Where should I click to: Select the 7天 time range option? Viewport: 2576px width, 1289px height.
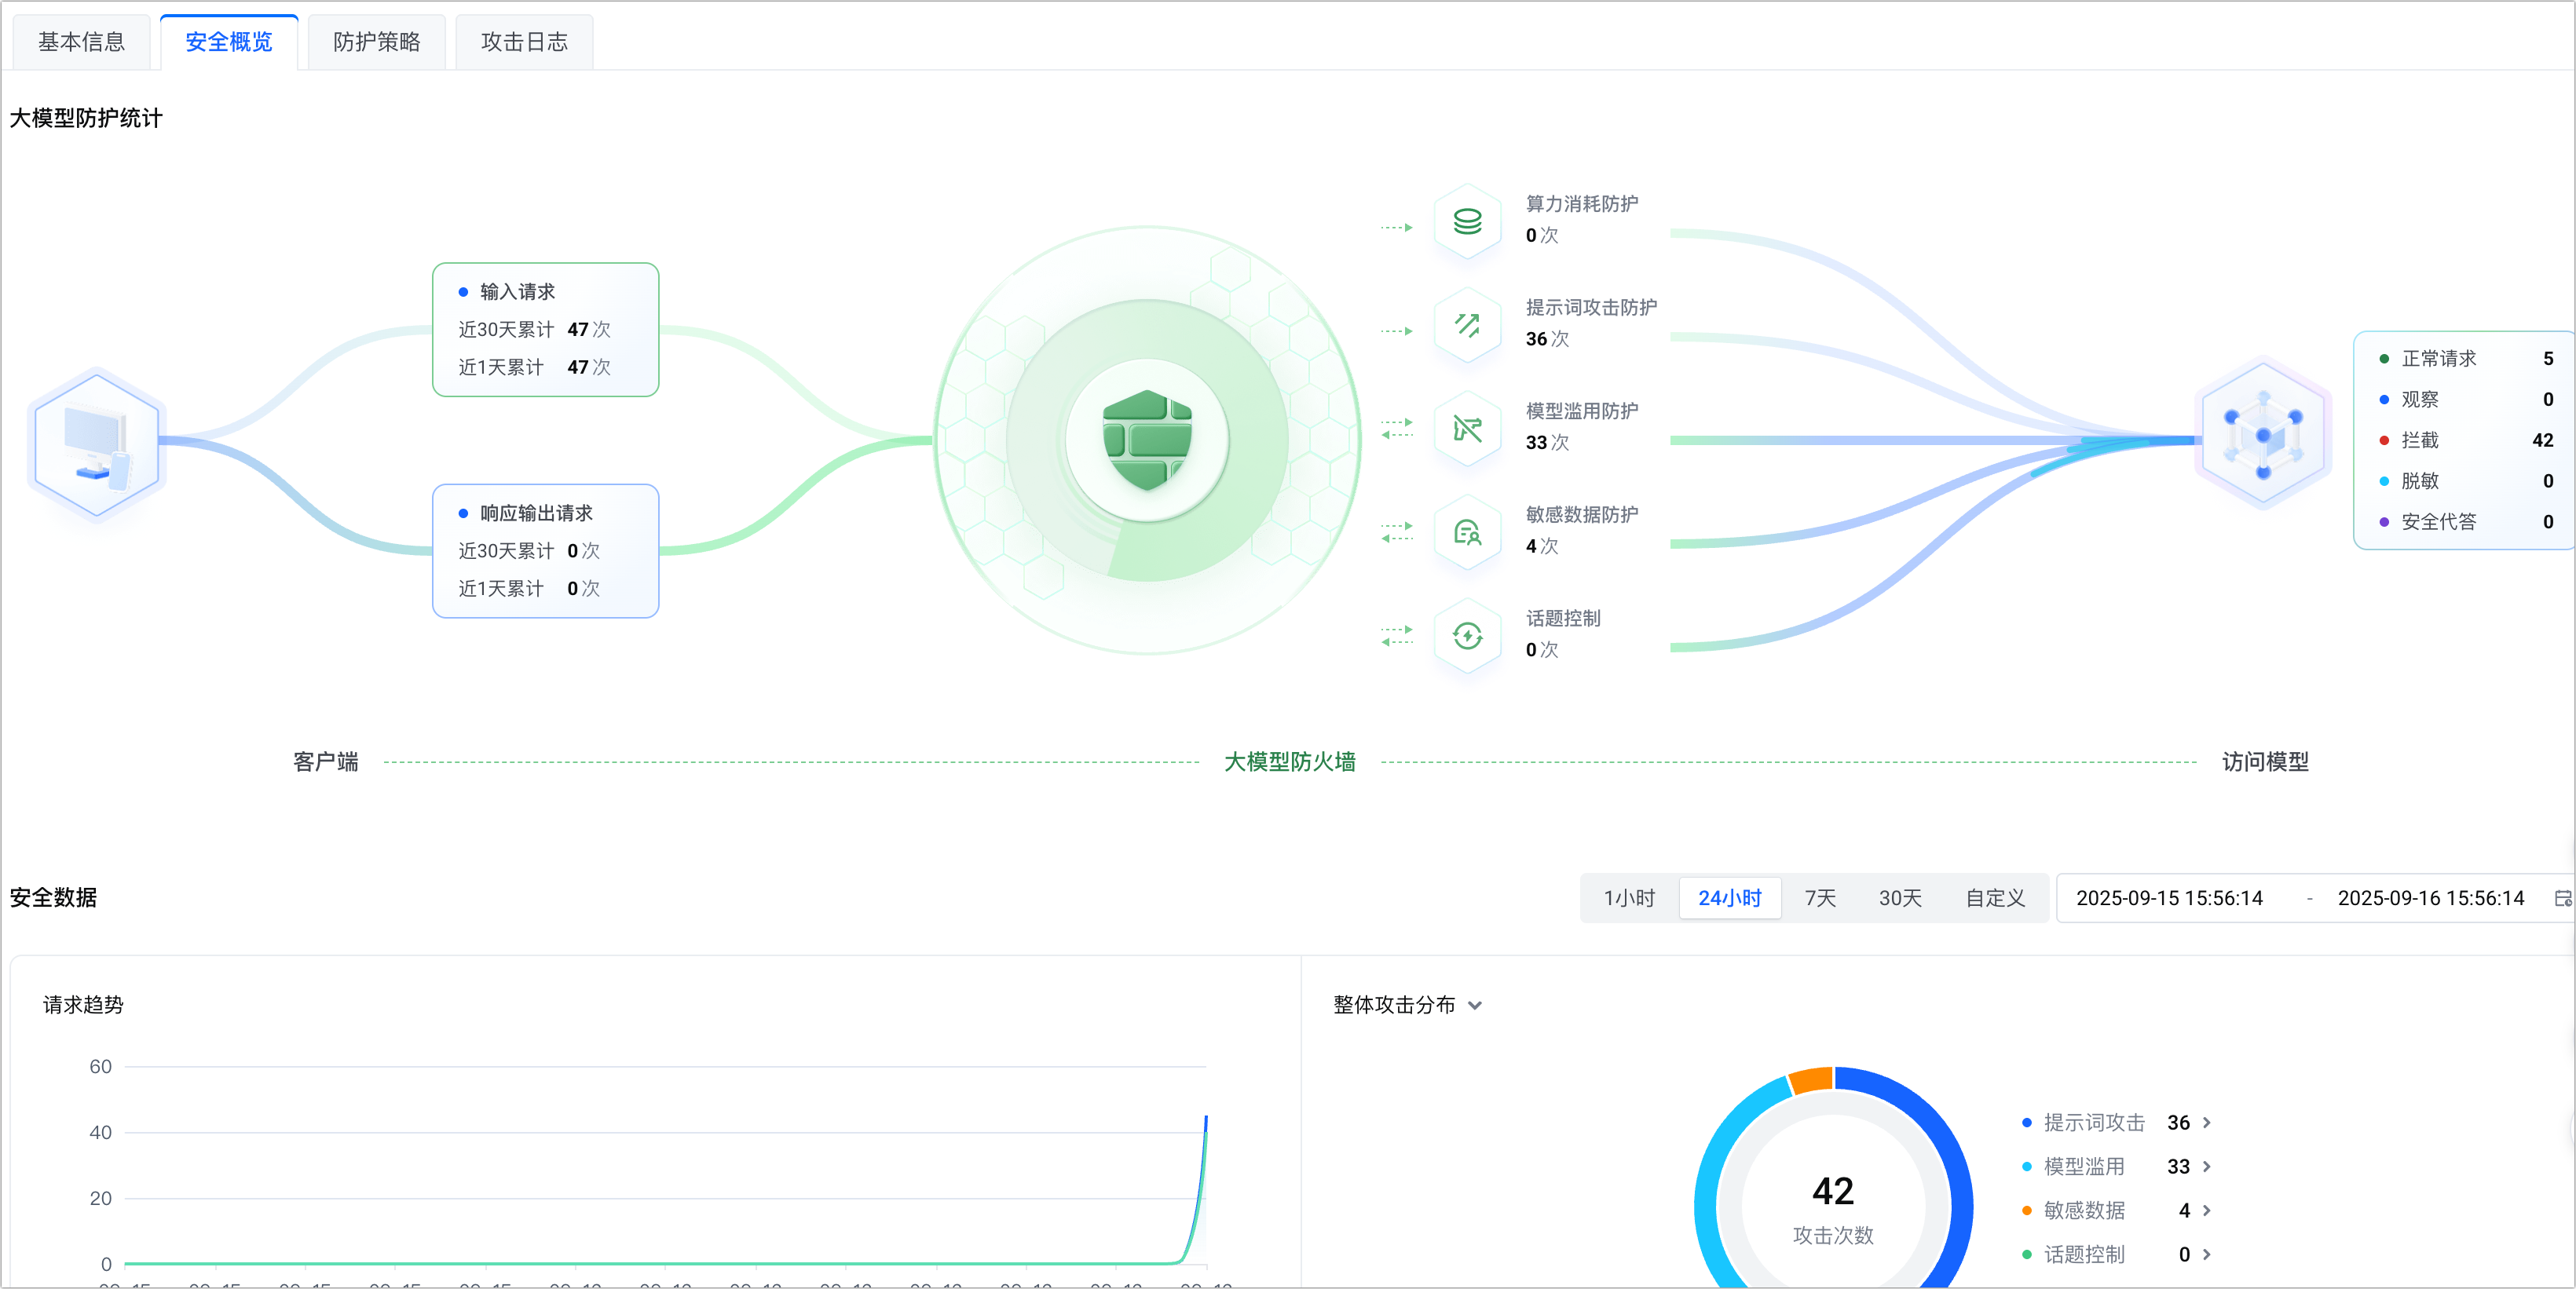1820,898
